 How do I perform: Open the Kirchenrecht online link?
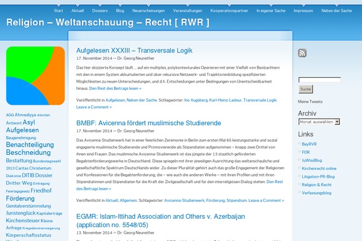tap(319, 169)
